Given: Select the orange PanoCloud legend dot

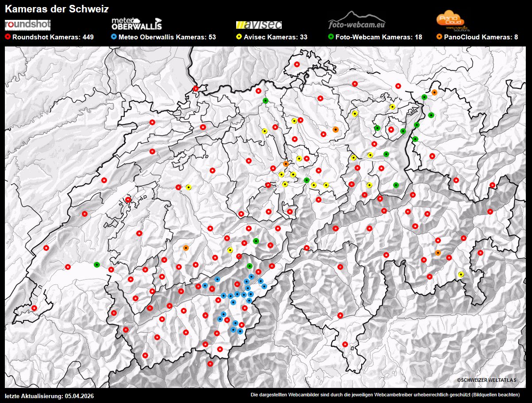Looking at the screenshot, I should (x=440, y=37).
